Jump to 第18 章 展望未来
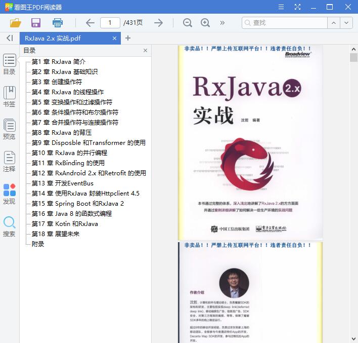Image resolution: width=358 pixels, height=343 pixels. click(x=56, y=234)
